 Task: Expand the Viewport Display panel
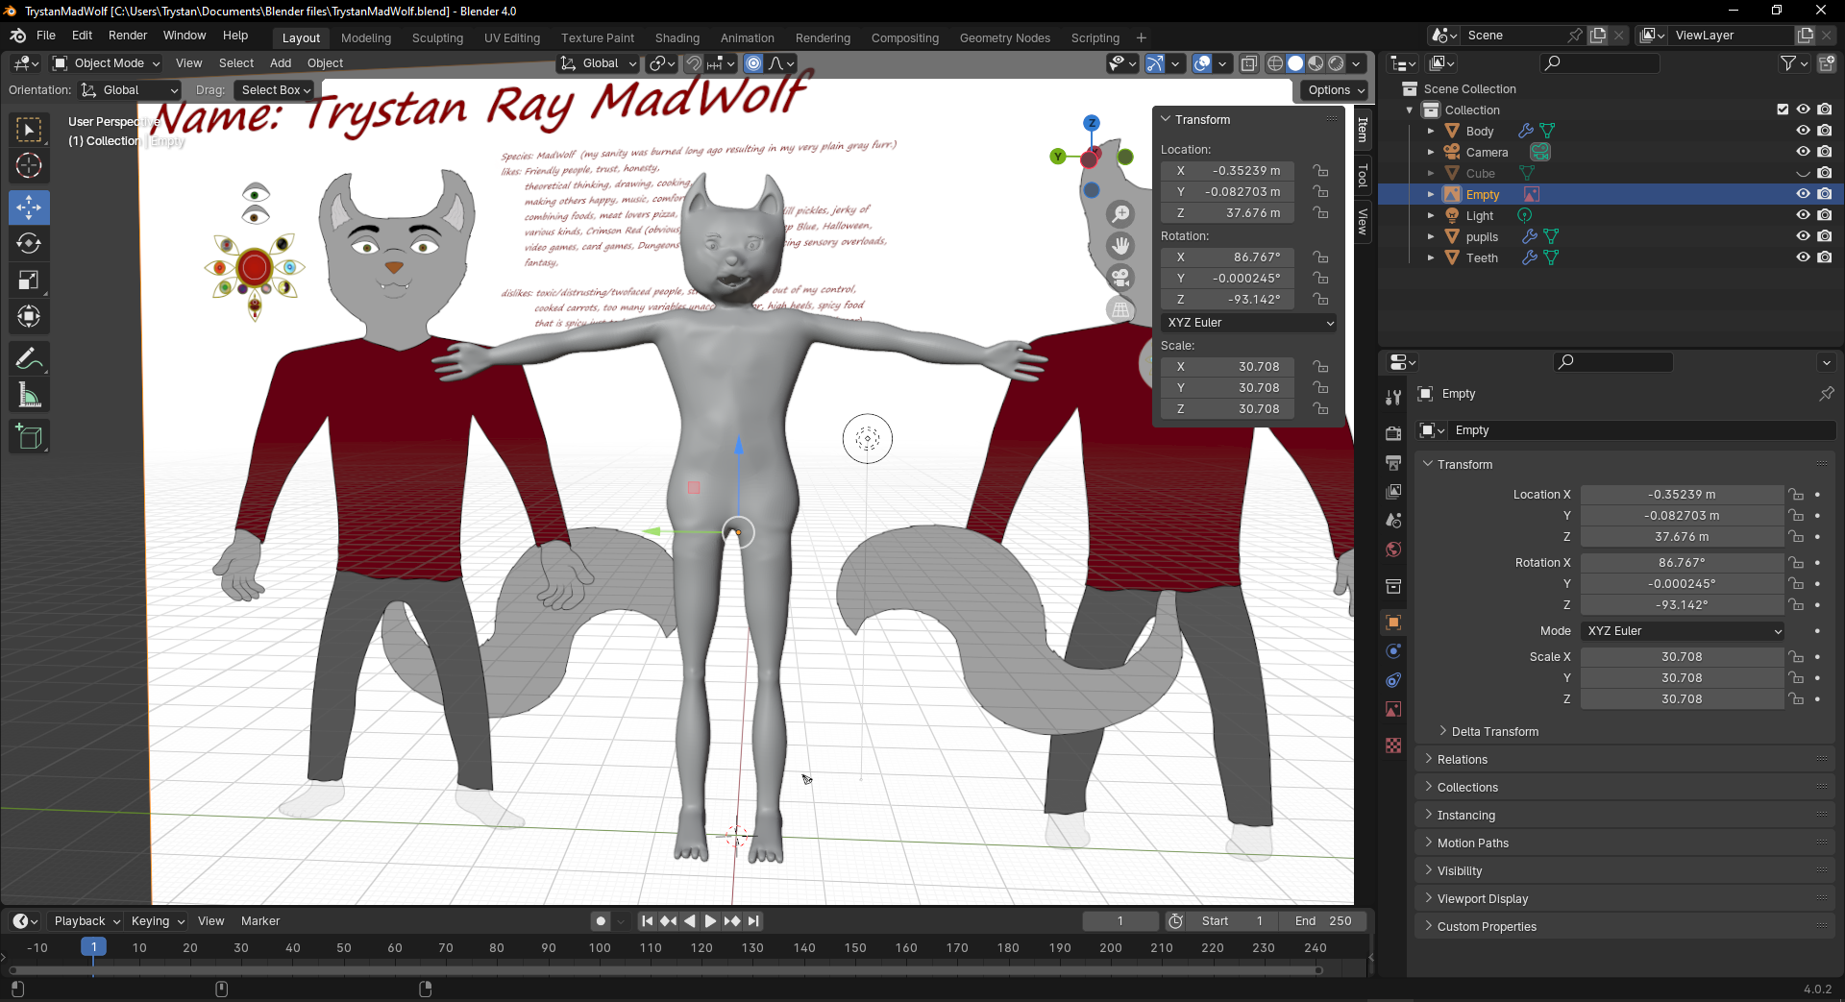point(1482,899)
